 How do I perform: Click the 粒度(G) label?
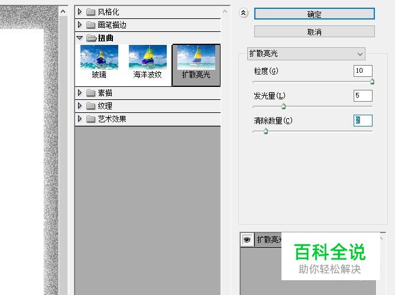coord(266,71)
